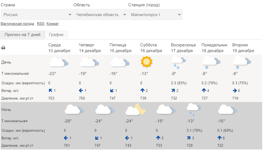Open the Магнитогорск I station dropdown

point(155,14)
